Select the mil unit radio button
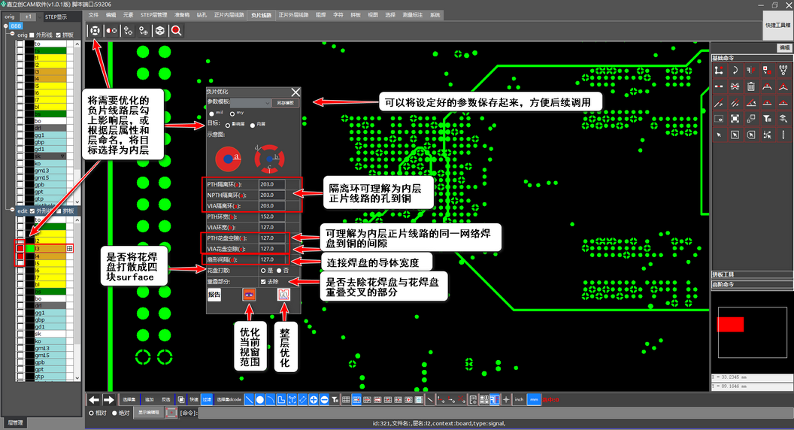This screenshot has height=430, width=794. [212, 114]
